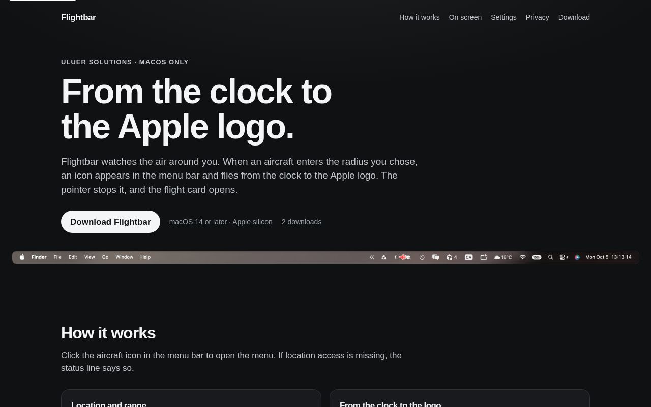
Task: Click File in the menu bar preview
Action: click(x=57, y=257)
